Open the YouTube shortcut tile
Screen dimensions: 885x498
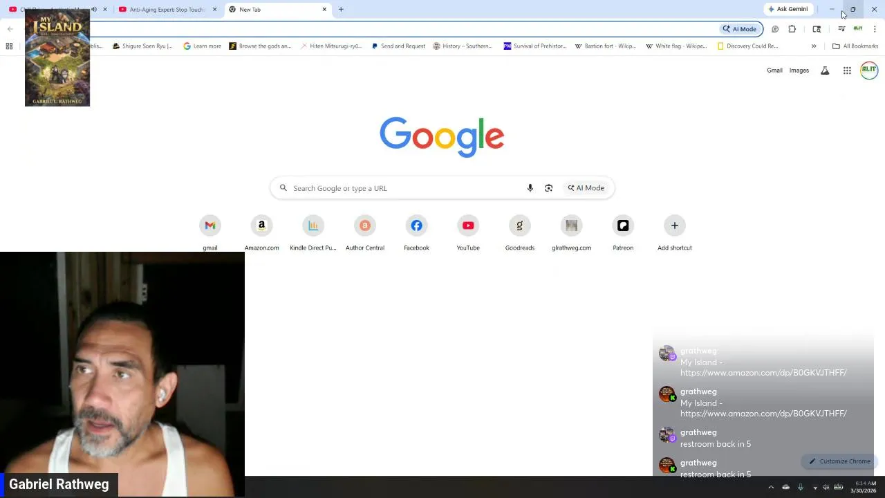[468, 233]
